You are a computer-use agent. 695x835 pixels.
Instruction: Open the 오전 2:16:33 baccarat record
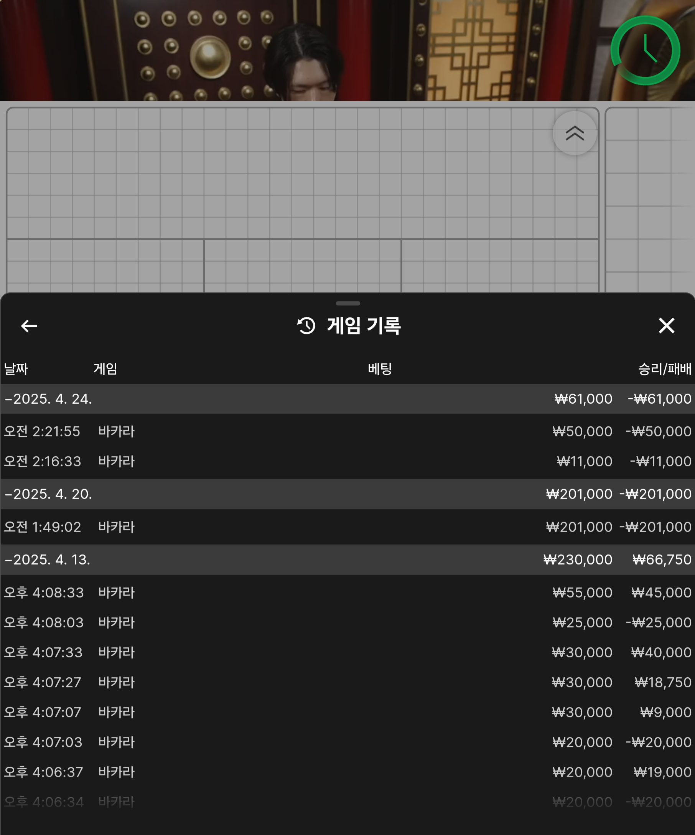(347, 461)
